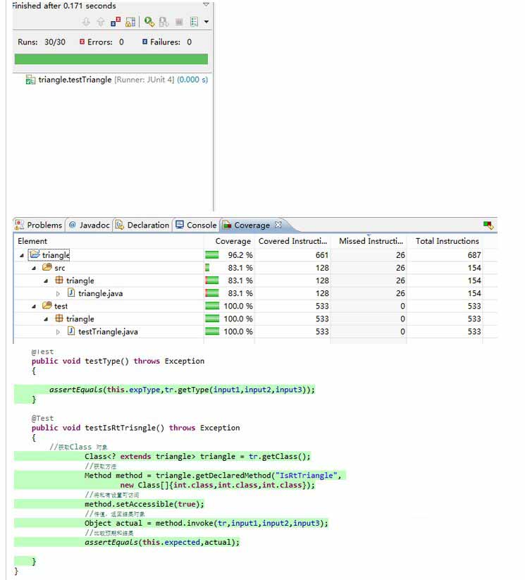Click the rerun test icon

[149, 22]
